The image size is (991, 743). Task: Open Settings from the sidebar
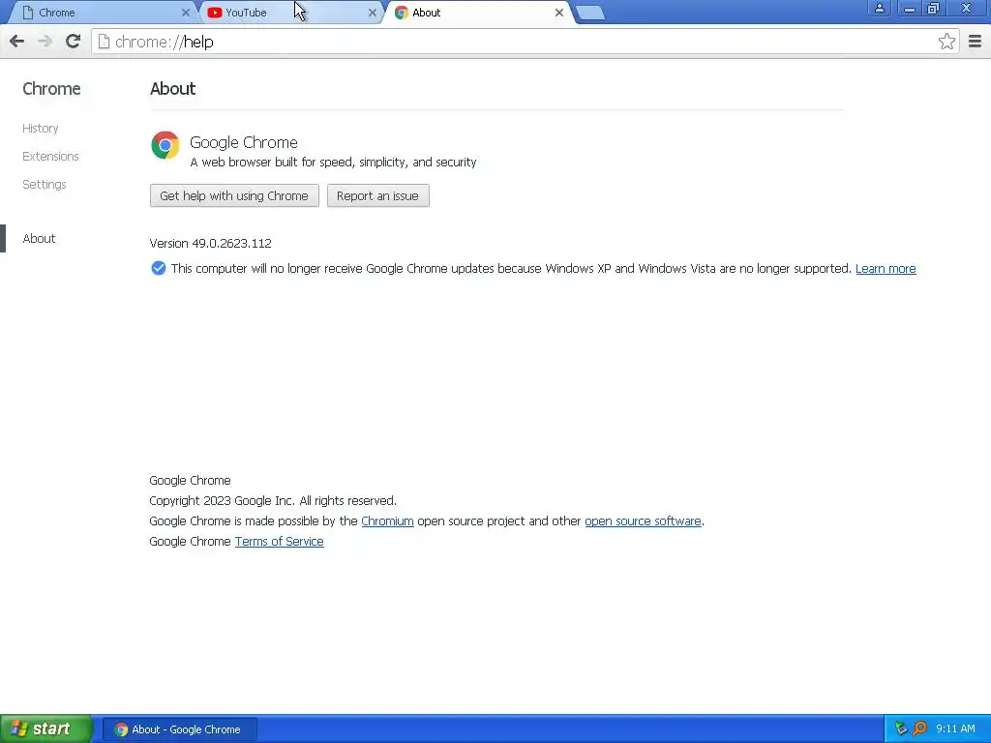(45, 185)
